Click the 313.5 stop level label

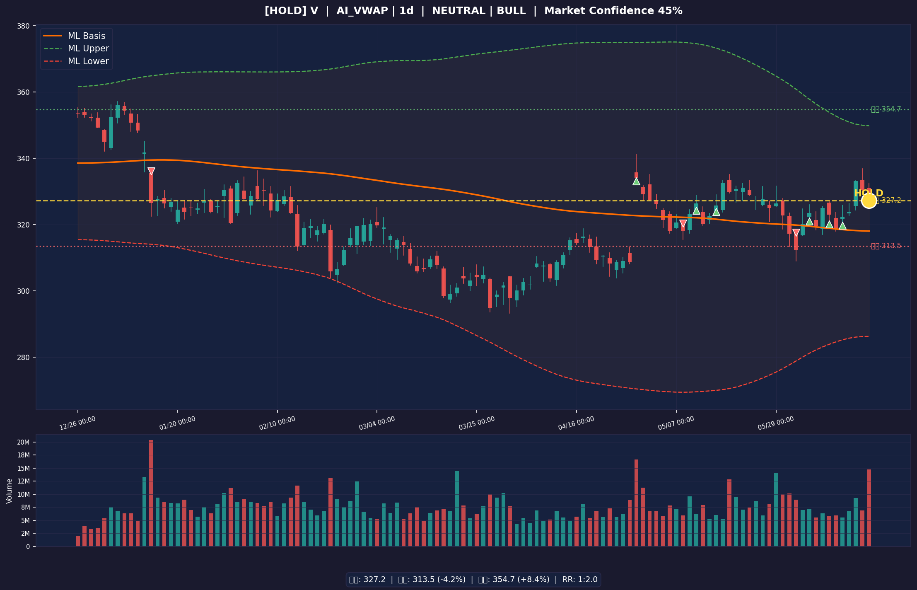pyautogui.click(x=886, y=246)
